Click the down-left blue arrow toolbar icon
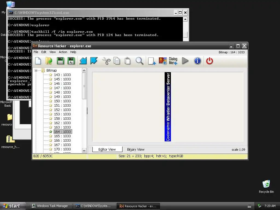 tap(83, 61)
